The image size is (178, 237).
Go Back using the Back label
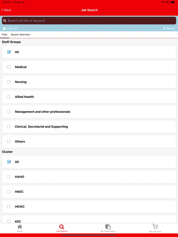coord(8,10)
